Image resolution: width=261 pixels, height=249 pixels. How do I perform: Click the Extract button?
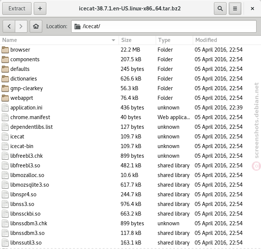pos(17,9)
